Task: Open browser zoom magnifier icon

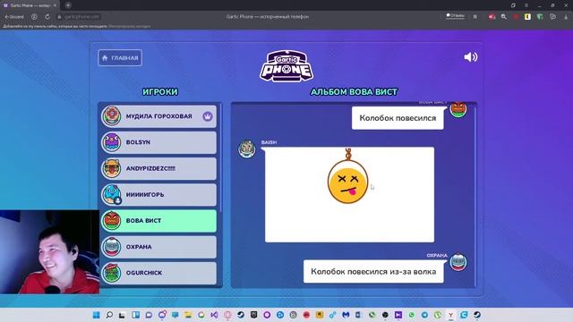Action: [x=503, y=17]
